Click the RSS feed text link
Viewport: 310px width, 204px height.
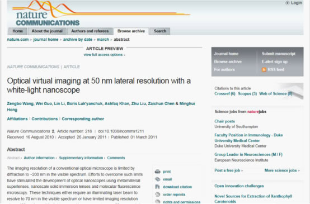click(x=276, y=69)
